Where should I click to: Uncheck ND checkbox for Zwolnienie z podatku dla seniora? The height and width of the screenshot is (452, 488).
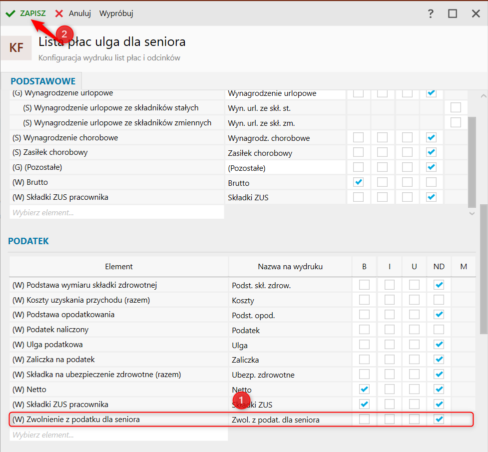pyautogui.click(x=439, y=419)
